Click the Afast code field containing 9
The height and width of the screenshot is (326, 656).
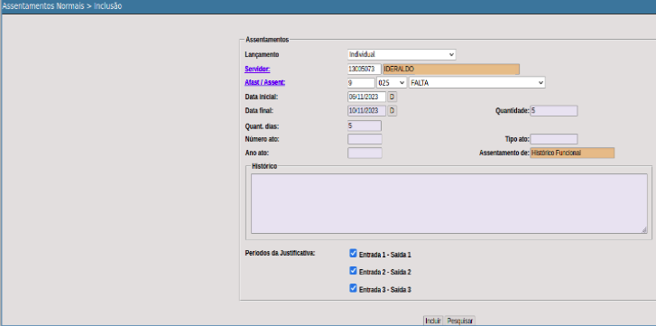tap(361, 83)
